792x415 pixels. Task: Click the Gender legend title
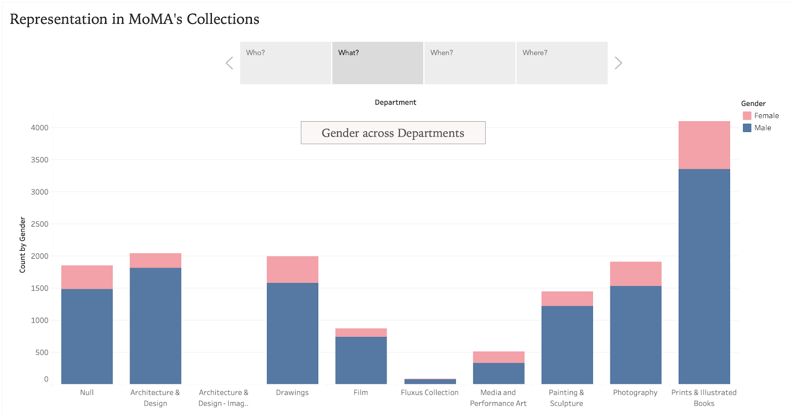pyautogui.click(x=753, y=103)
